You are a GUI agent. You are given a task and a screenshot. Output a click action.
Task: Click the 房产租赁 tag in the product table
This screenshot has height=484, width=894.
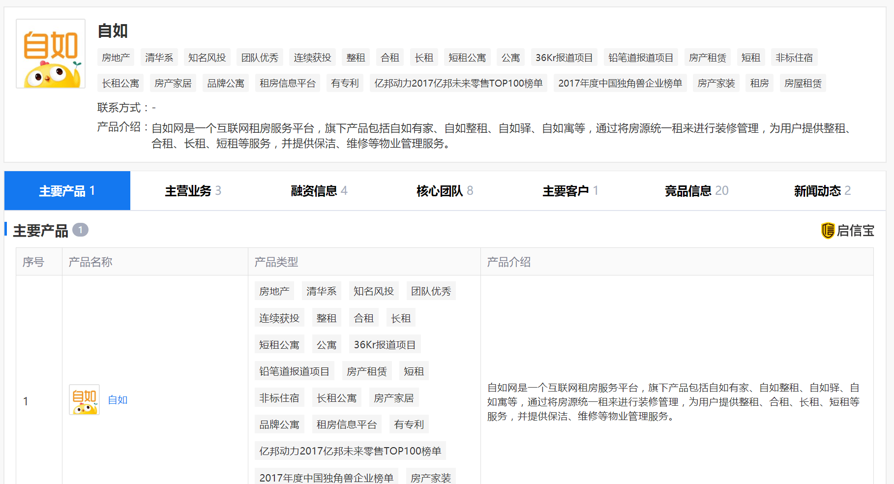pyautogui.click(x=367, y=371)
